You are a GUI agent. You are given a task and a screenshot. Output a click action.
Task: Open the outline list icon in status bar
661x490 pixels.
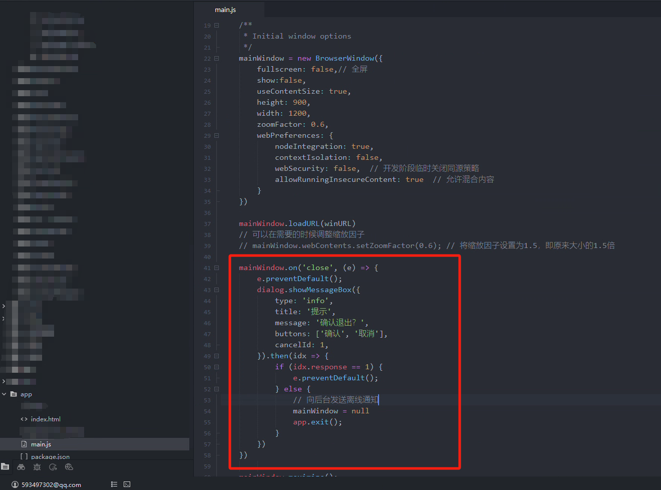tap(114, 484)
